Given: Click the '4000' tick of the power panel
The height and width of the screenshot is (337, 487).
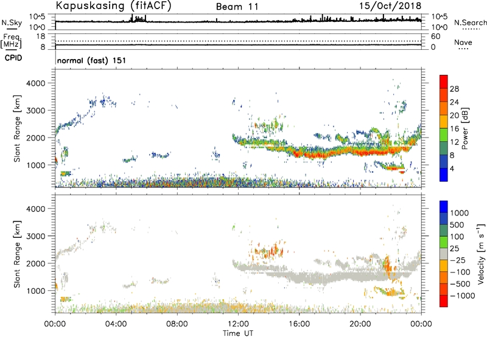Looking at the screenshot, I should click(36, 83).
